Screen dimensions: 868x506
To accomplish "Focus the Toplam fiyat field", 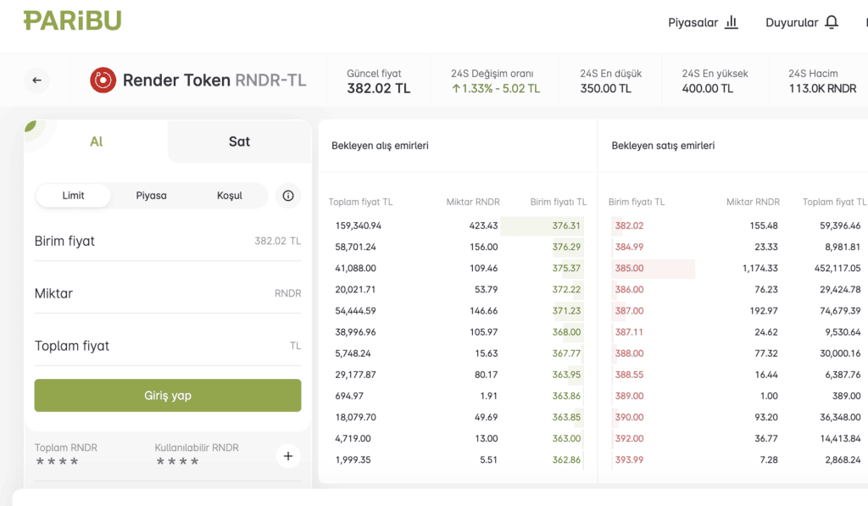I will coord(168,347).
